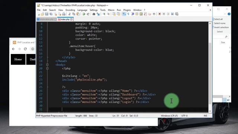Toggle the Word Wrap toolbar icon
Image resolution: width=238 pixels, height=134 pixels.
(124, 14)
